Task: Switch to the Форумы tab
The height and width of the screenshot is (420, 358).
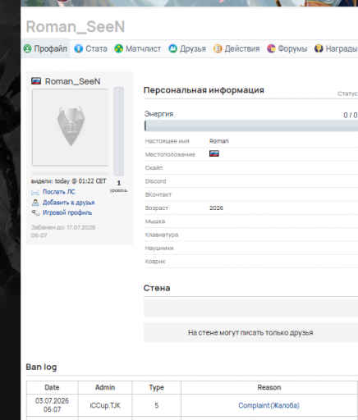Action: click(x=287, y=48)
